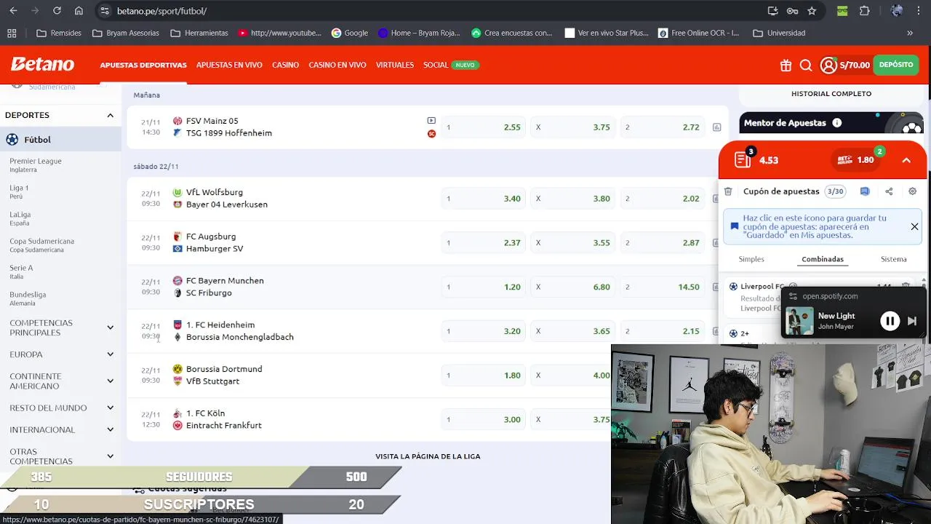
Task: Open the Casino menu item
Action: 285,65
